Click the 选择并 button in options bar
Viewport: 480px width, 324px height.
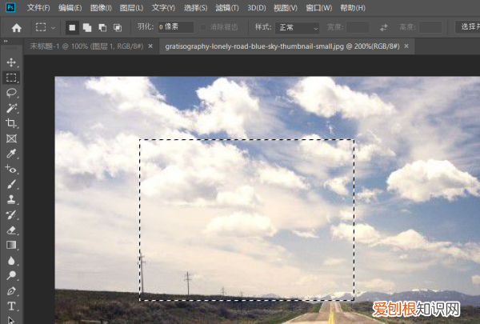(x=467, y=27)
